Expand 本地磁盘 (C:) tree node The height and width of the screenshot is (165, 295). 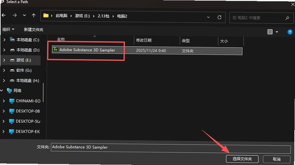pos(4,40)
